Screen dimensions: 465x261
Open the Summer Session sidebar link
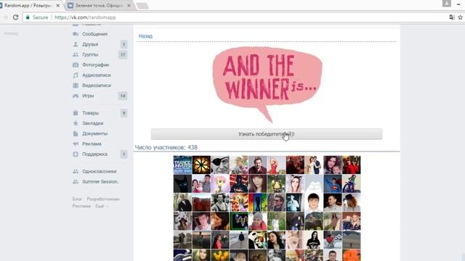click(x=100, y=182)
